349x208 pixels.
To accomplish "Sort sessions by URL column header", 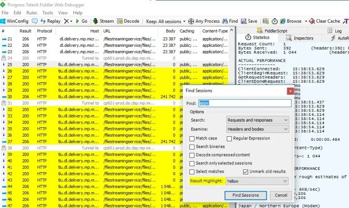I will (x=130, y=31).
